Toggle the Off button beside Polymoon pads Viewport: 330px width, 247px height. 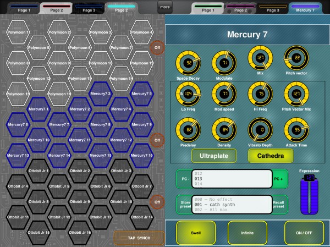[157, 48]
